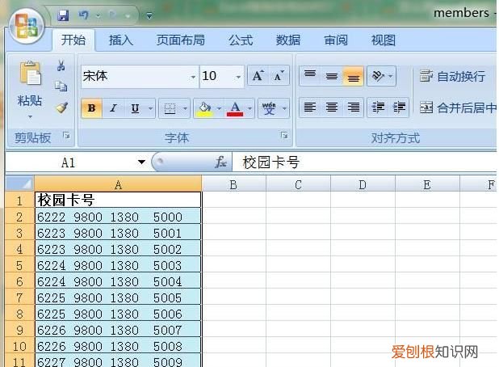Center text horizontally
The height and width of the screenshot is (367, 499).
point(332,108)
